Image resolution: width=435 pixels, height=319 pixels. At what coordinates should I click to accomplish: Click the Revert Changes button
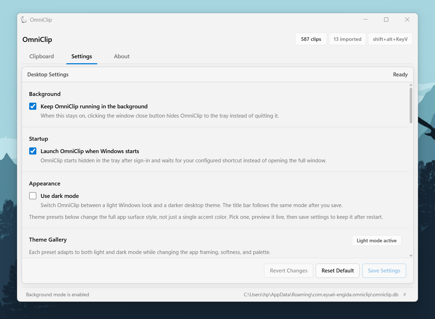(289, 271)
